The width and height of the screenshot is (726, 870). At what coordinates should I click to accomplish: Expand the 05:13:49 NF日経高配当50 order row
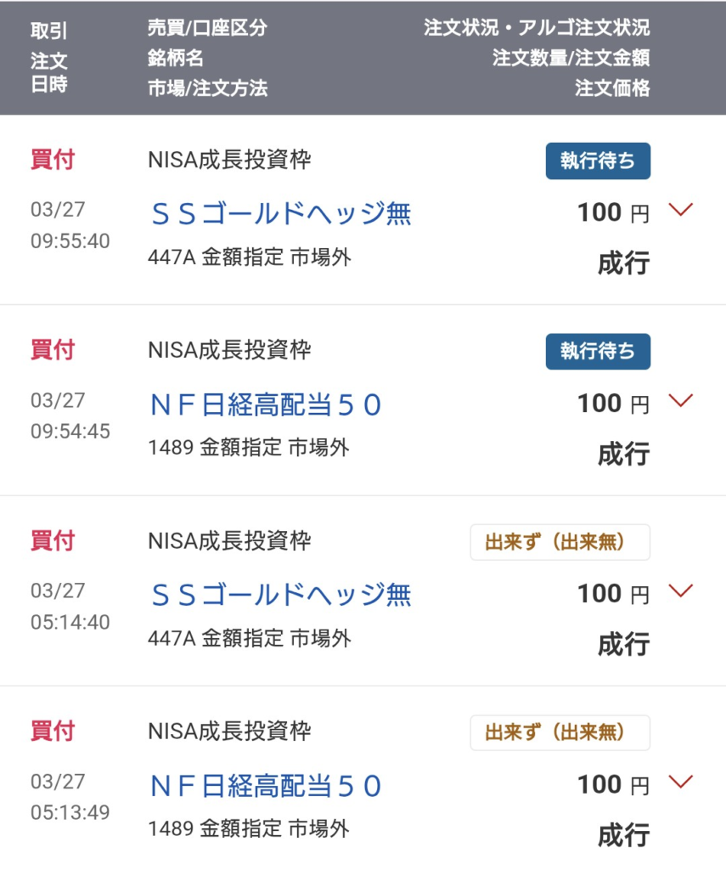click(x=681, y=781)
